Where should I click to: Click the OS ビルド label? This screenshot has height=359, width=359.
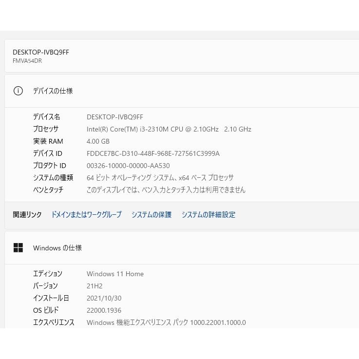pyautogui.click(x=46, y=310)
